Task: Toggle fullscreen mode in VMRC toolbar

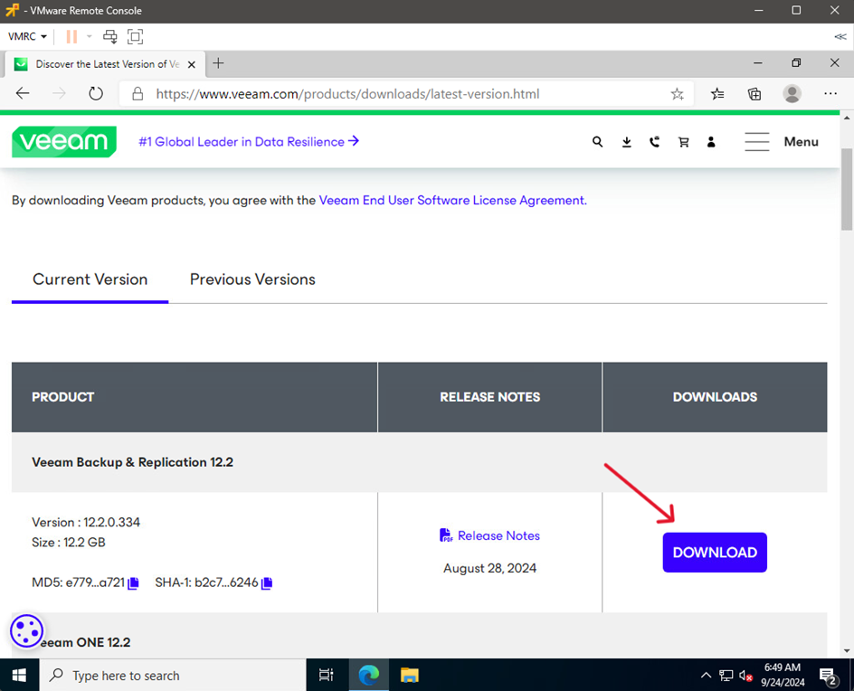Action: [x=135, y=36]
